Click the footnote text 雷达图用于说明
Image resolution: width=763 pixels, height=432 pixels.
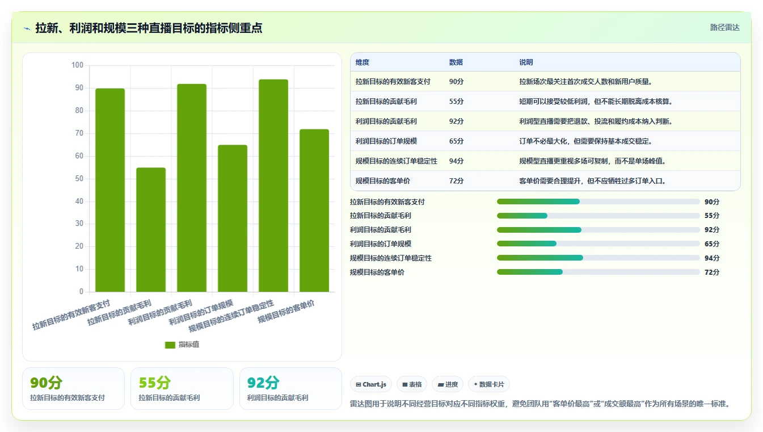click(x=539, y=404)
